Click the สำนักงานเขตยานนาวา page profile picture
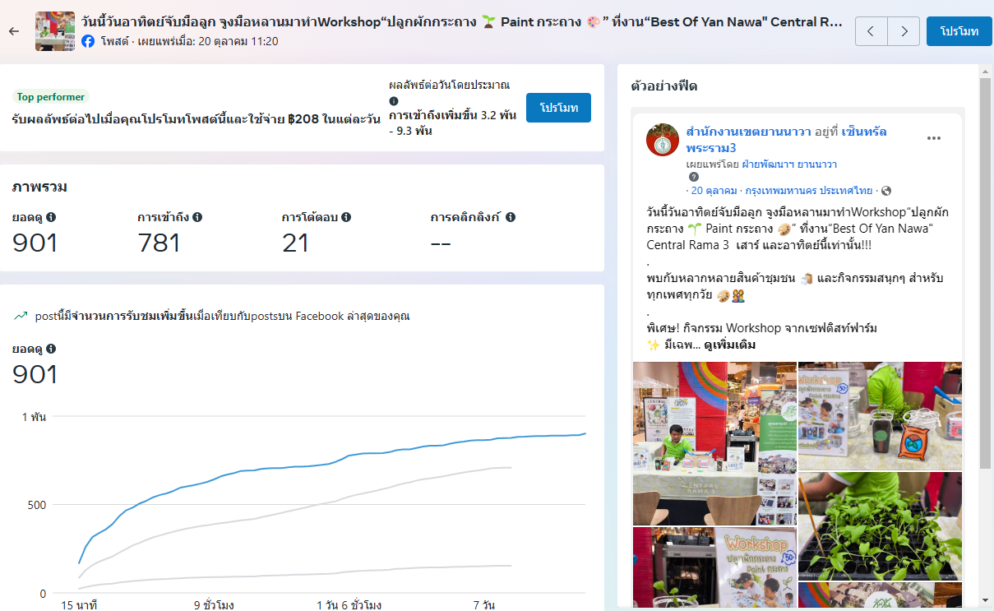This screenshot has height=611, width=994. pos(662,140)
